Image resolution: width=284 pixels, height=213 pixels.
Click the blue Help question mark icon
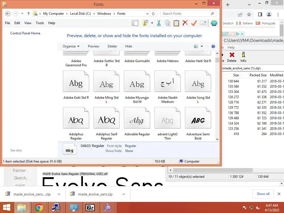point(213,46)
